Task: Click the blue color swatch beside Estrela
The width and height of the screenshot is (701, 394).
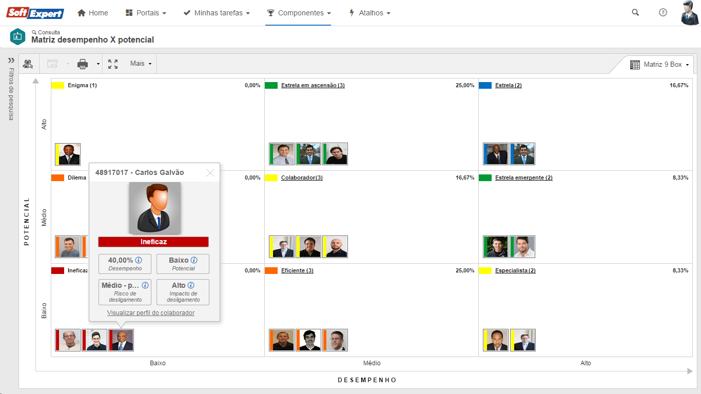Action: click(485, 85)
